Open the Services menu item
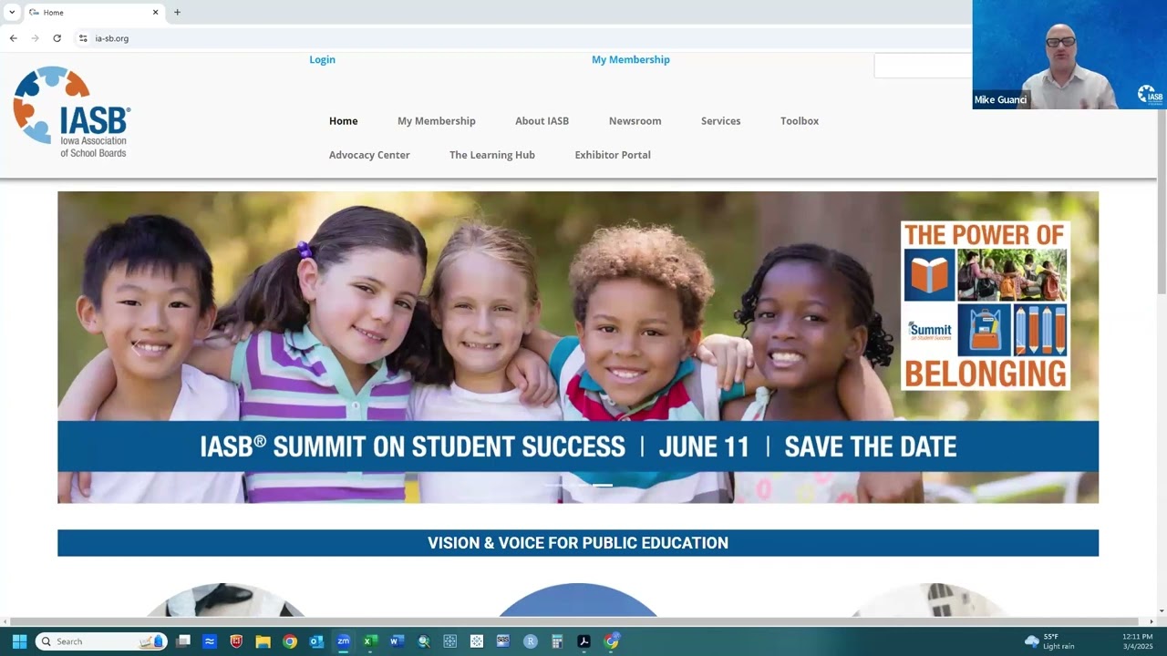 point(721,121)
